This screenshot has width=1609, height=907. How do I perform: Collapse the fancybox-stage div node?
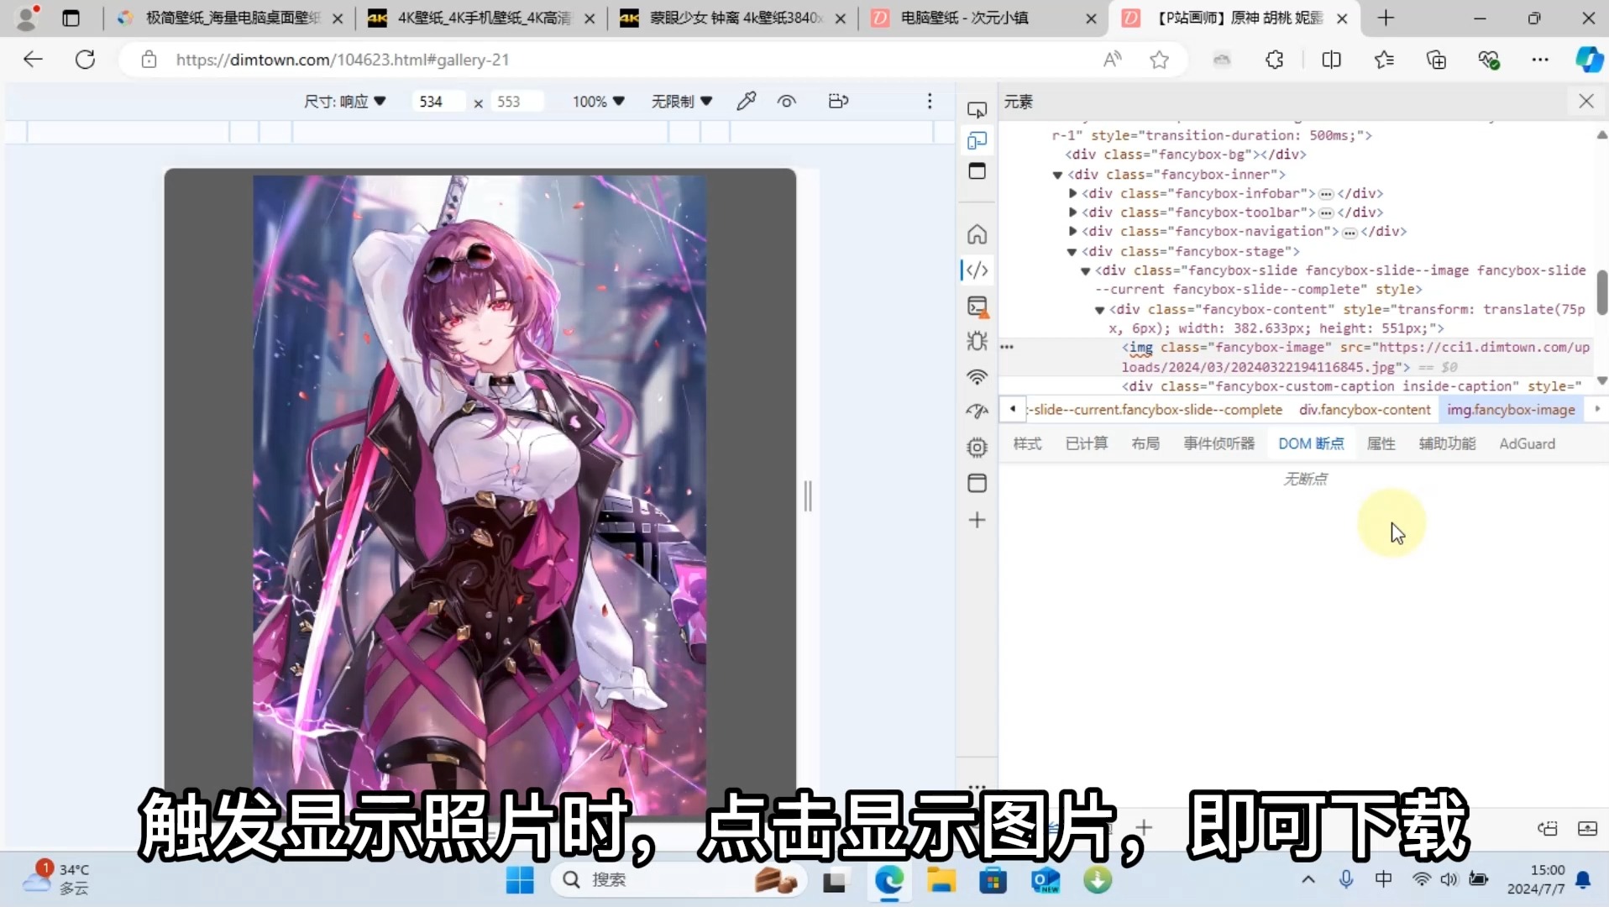1072,252
